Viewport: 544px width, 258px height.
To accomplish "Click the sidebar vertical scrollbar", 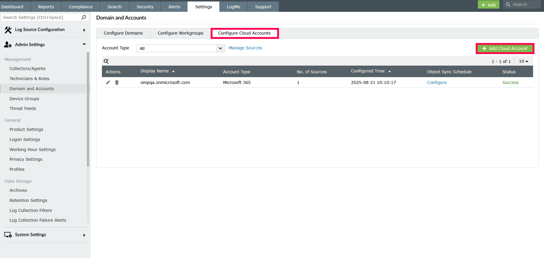I will [x=88, y=109].
